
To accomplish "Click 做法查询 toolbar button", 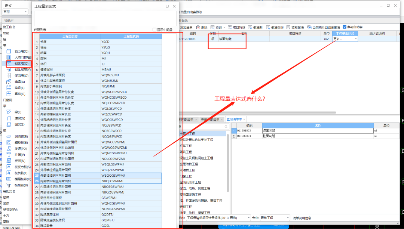I will [275, 27].
